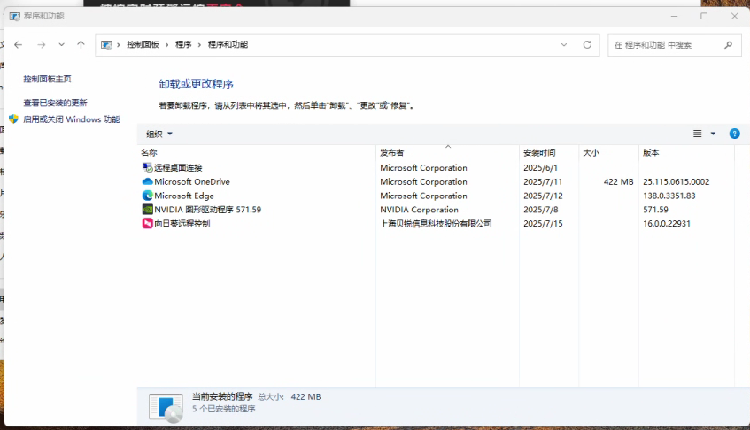Image resolution: width=750 pixels, height=430 pixels.
Task: Click the 向日葵 pink icon
Action: 147,223
